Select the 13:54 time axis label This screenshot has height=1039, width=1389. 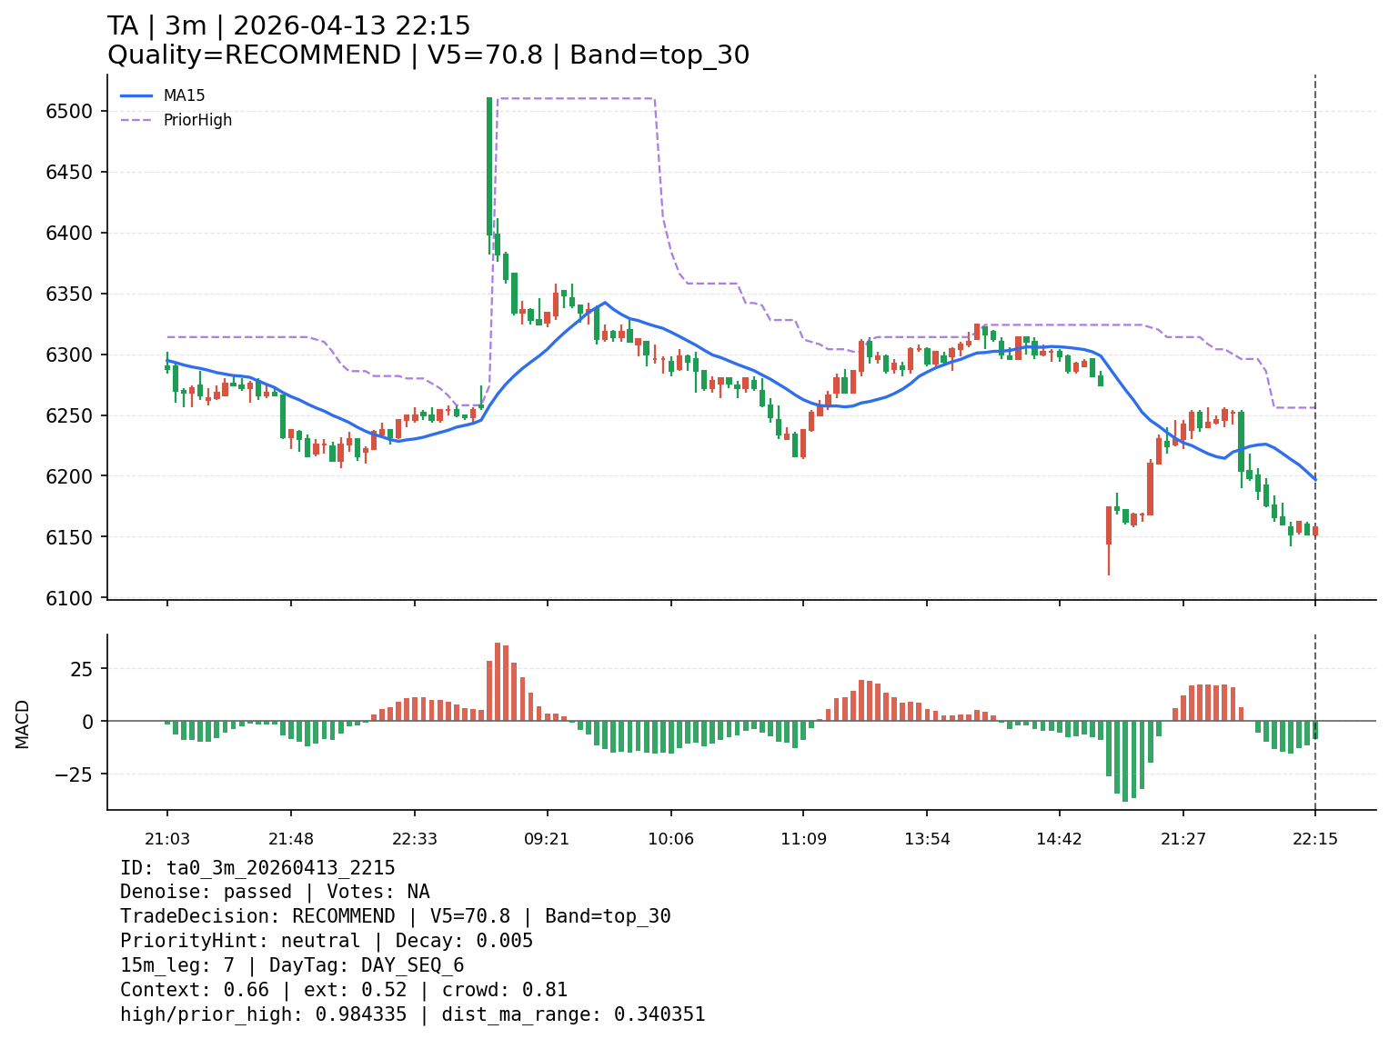pyautogui.click(x=927, y=839)
